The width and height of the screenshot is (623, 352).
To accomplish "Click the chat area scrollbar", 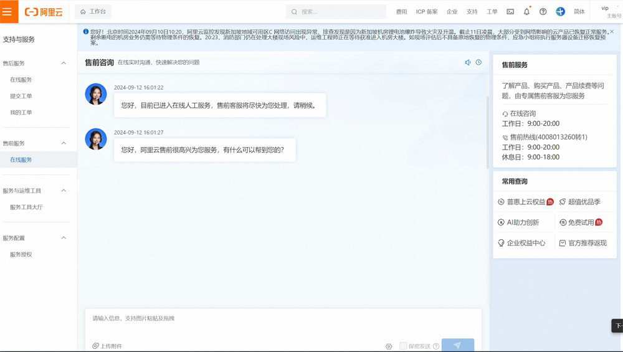I will [x=488, y=132].
